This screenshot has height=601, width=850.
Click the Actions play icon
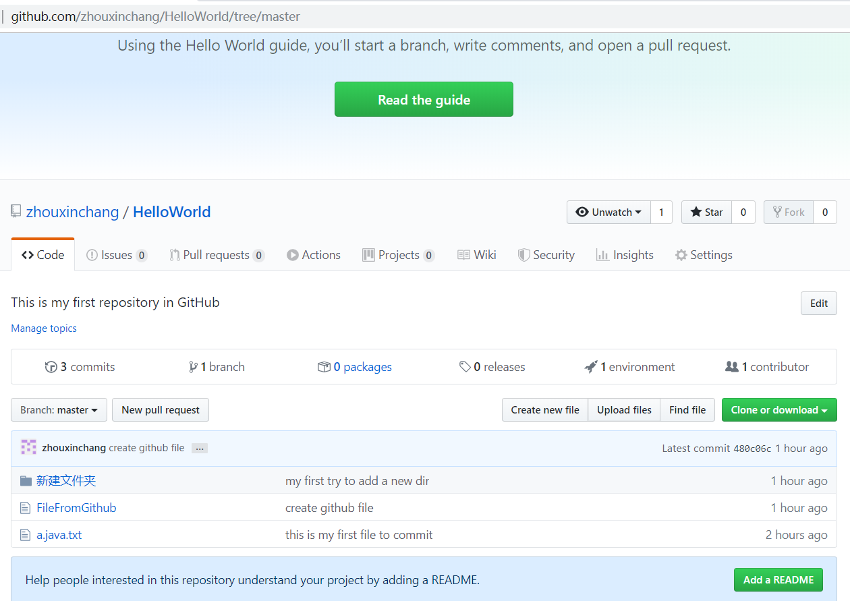(293, 255)
